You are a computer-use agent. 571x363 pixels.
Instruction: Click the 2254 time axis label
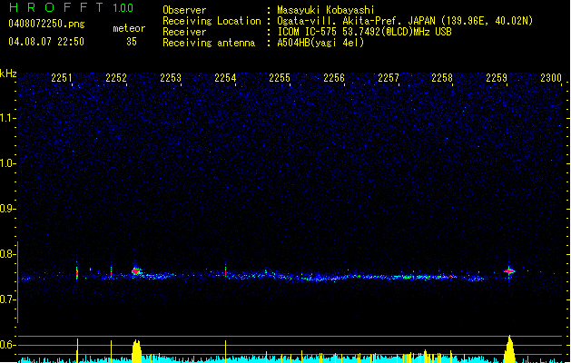pos(225,78)
